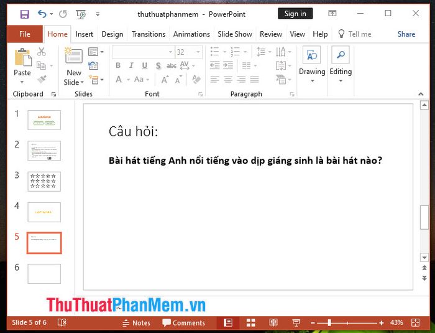The height and width of the screenshot is (333, 435).
Task: Click the Paste clipboard icon
Action: (x=23, y=57)
